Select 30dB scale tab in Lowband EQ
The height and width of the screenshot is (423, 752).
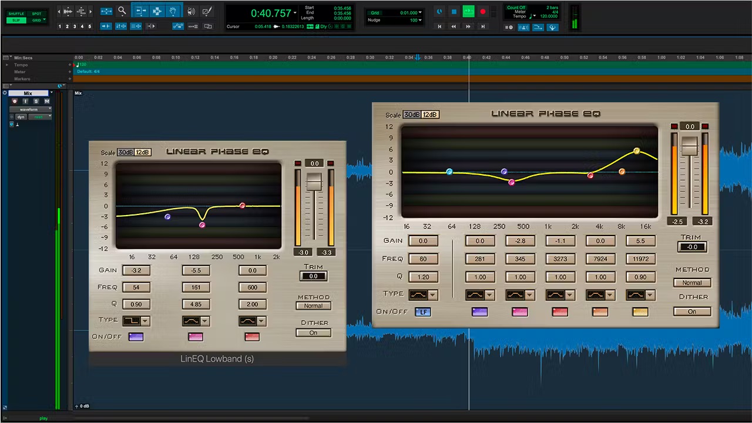pos(126,153)
